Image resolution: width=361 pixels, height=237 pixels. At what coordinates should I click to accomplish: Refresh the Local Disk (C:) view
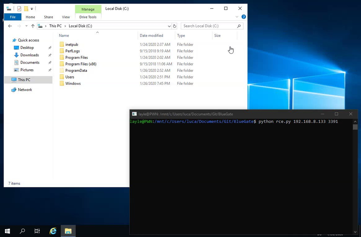point(175,26)
